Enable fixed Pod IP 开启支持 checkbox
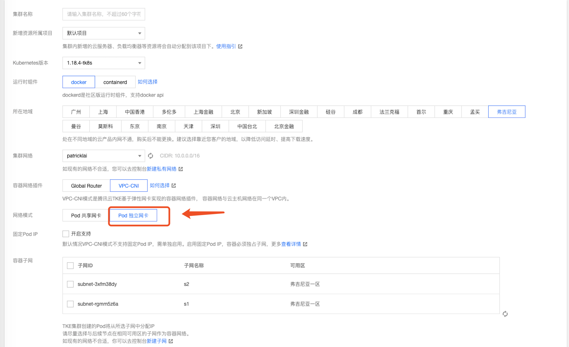569x347 pixels. pyautogui.click(x=66, y=234)
